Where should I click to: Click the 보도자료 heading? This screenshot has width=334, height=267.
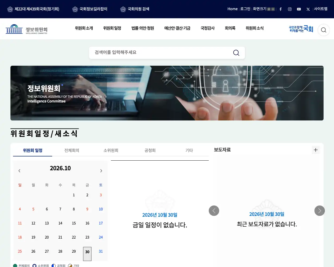(222, 150)
